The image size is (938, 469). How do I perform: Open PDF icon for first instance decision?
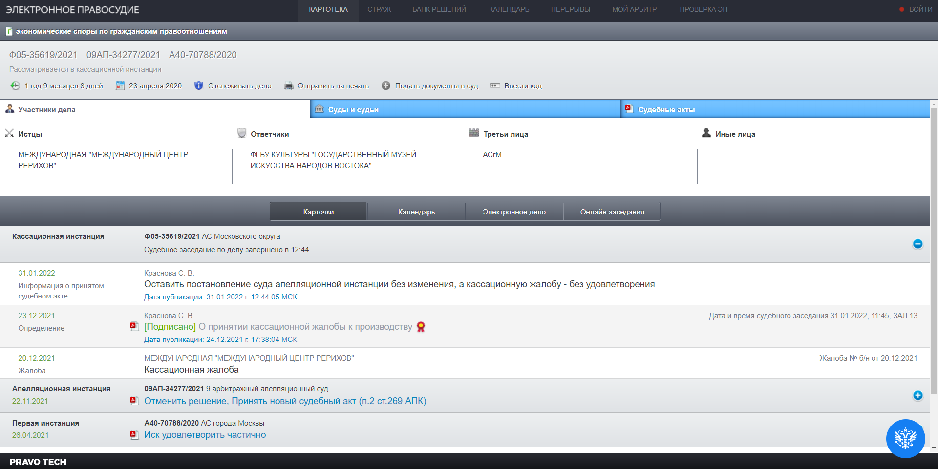[134, 435]
